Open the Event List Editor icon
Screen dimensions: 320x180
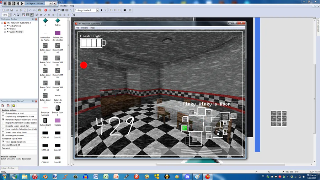67,10
